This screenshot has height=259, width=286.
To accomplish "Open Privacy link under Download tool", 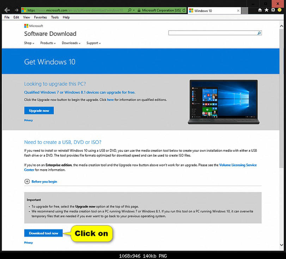I will [x=29, y=242].
